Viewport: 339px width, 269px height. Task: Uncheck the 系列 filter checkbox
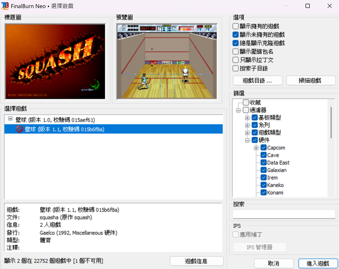pos(255,125)
